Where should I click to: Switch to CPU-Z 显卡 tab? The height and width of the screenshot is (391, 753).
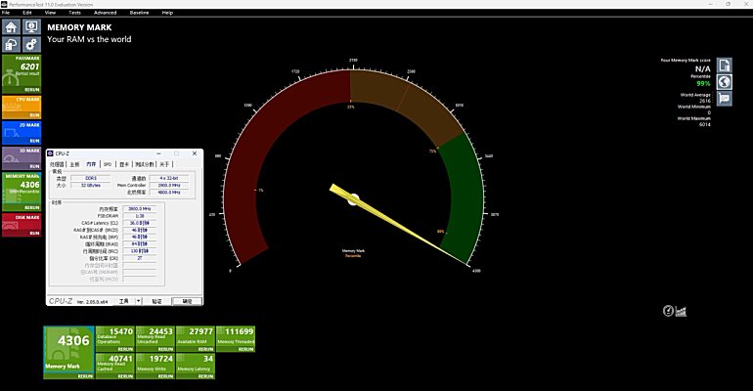coord(124,164)
